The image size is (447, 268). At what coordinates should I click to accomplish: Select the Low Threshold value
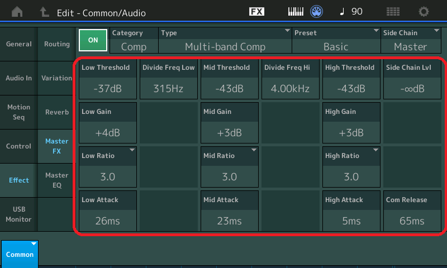108,79
